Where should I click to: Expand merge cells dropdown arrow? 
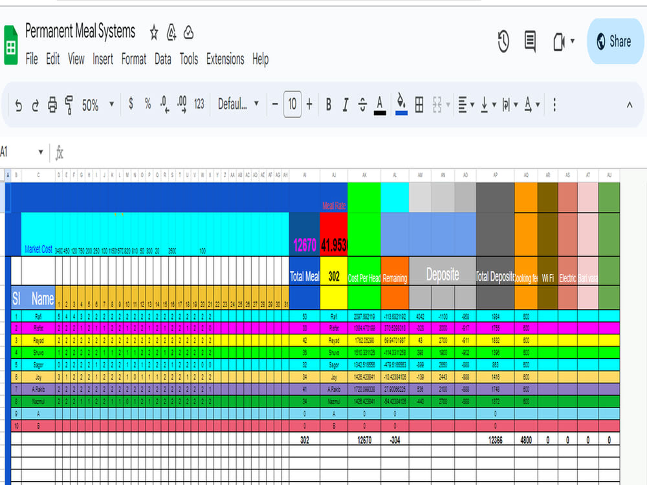coord(448,105)
